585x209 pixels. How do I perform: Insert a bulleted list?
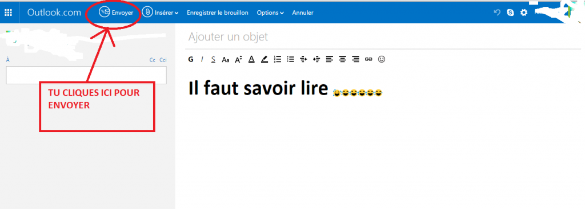click(291, 59)
